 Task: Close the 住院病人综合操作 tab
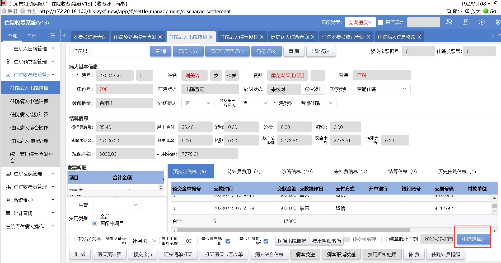(262, 37)
